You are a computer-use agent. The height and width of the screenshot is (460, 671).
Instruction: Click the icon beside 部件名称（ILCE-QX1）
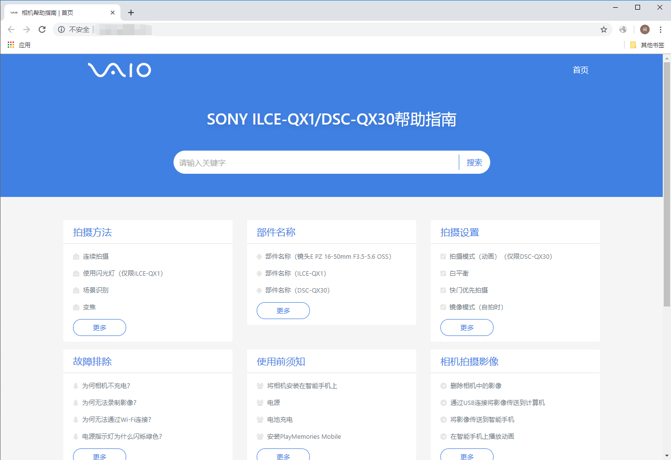pyautogui.click(x=259, y=274)
